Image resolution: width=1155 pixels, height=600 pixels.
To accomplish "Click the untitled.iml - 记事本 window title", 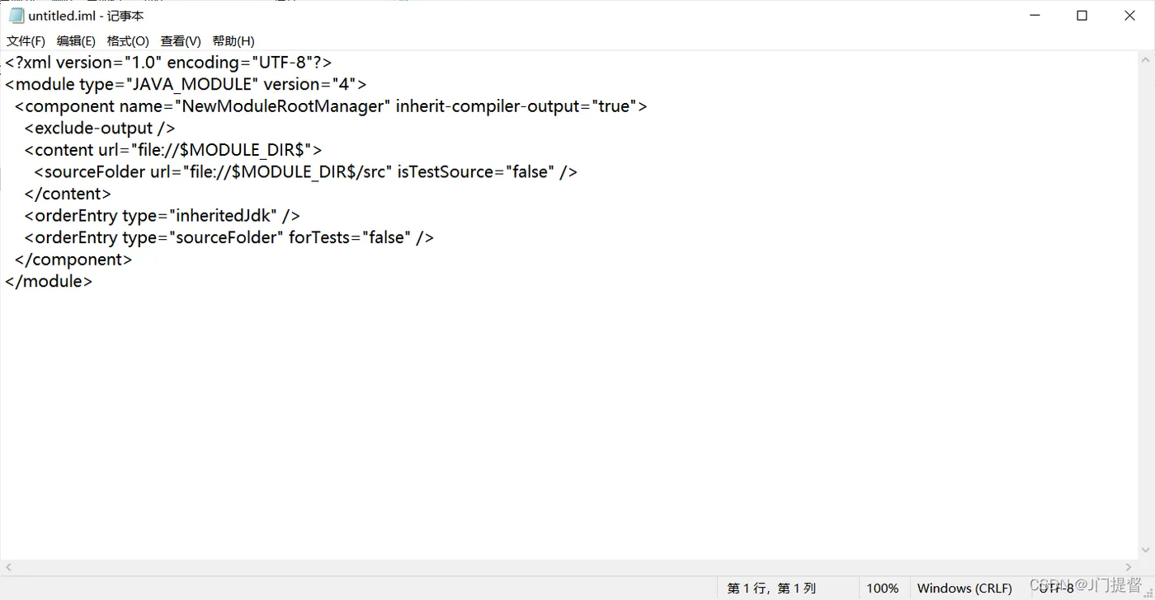I will [x=86, y=16].
